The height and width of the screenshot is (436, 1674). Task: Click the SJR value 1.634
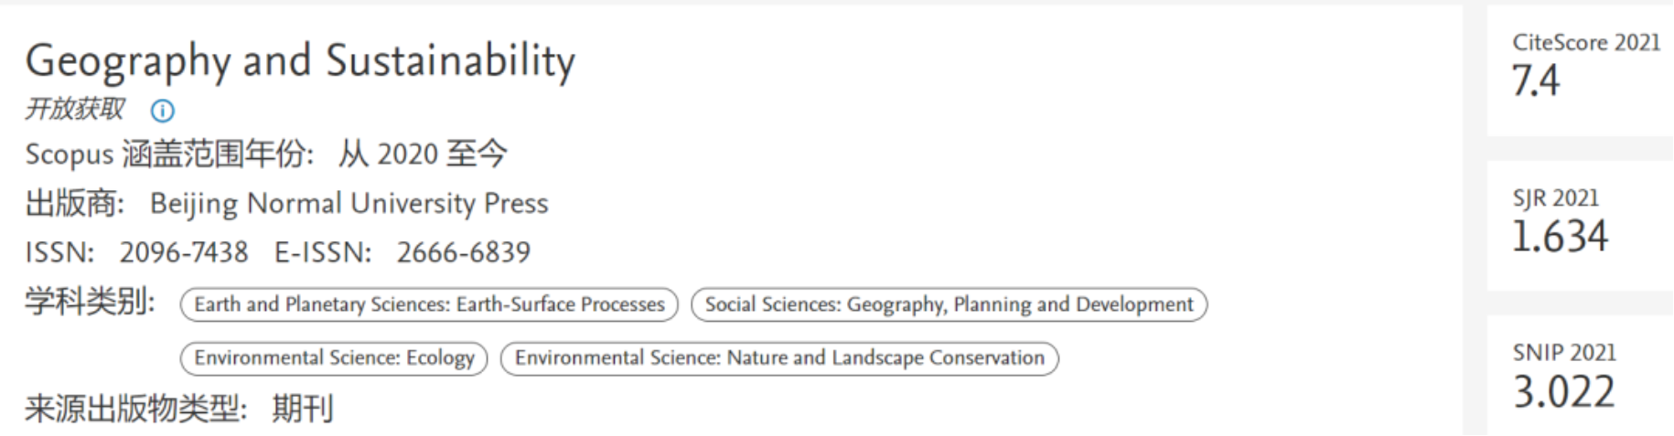point(1560,237)
